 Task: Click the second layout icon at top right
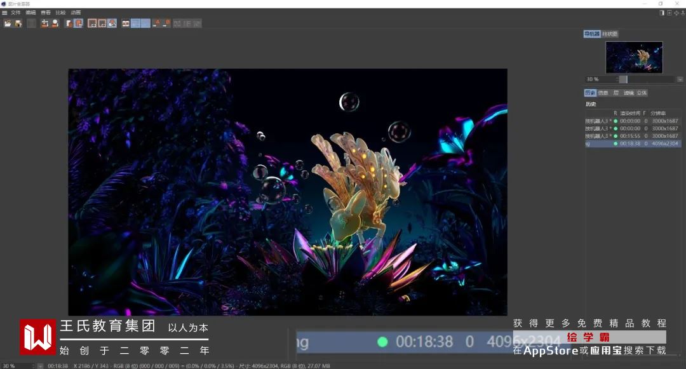click(669, 13)
